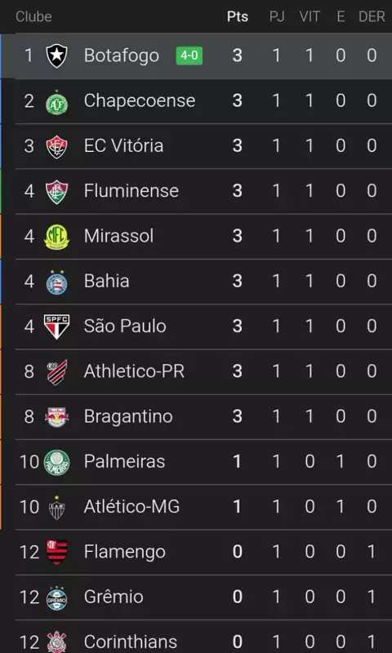Open the green 4-0 score badge
This screenshot has width=392, height=653.
(x=189, y=56)
